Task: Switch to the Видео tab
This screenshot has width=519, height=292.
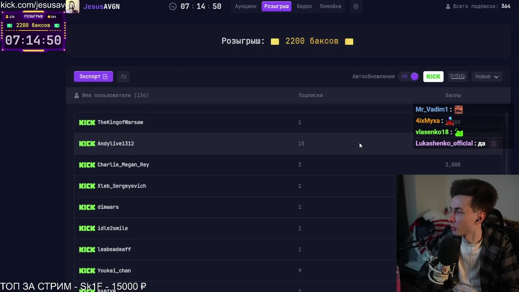Action: click(x=304, y=6)
